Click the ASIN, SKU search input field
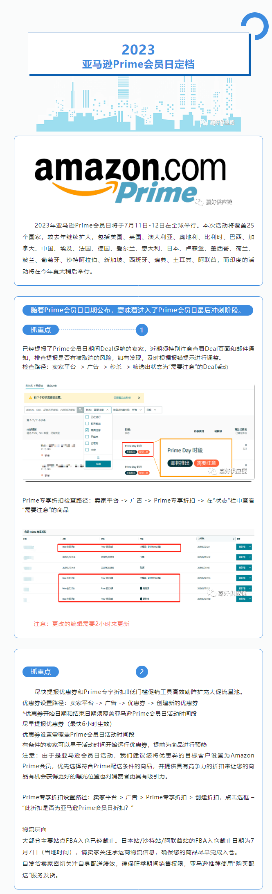272x894 pixels. [51, 409]
